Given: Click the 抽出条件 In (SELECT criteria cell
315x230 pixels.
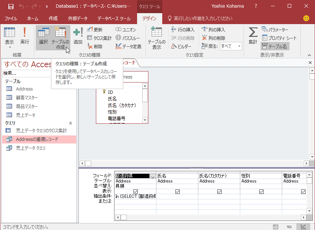Looking at the screenshot, I should click(x=135, y=196).
